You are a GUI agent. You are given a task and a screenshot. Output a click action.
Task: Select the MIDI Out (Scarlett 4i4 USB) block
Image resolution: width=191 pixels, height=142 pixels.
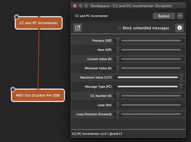[38, 95]
